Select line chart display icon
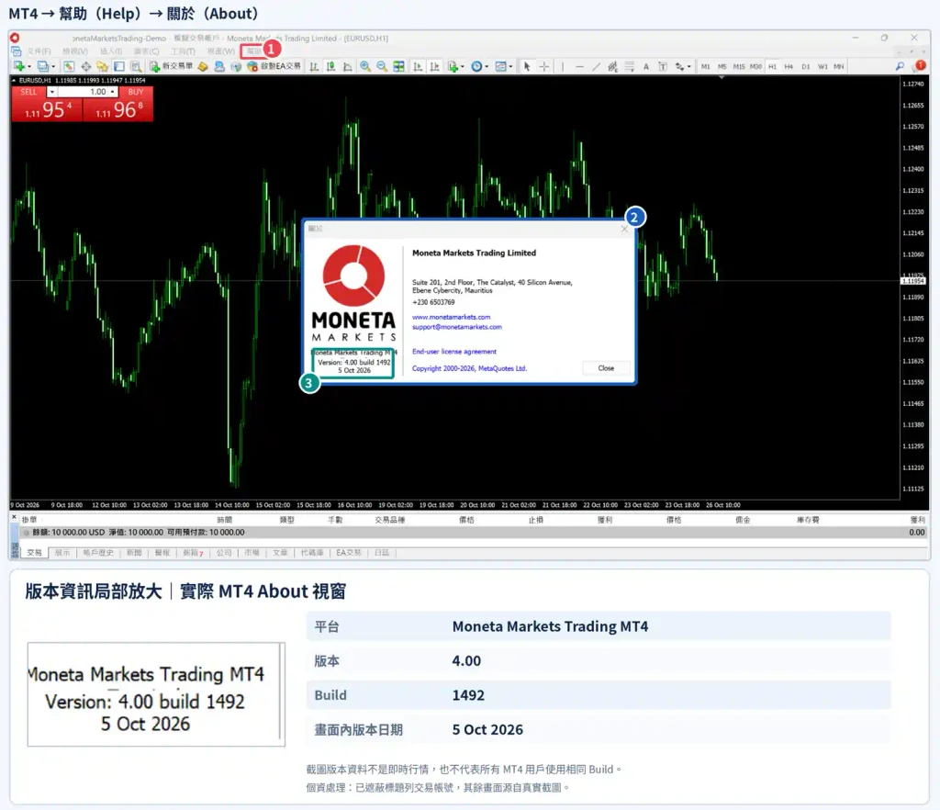The image size is (940, 810). (348, 66)
